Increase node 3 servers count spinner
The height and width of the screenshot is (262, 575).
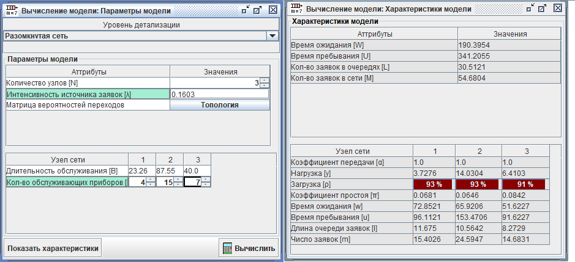[x=206, y=180]
